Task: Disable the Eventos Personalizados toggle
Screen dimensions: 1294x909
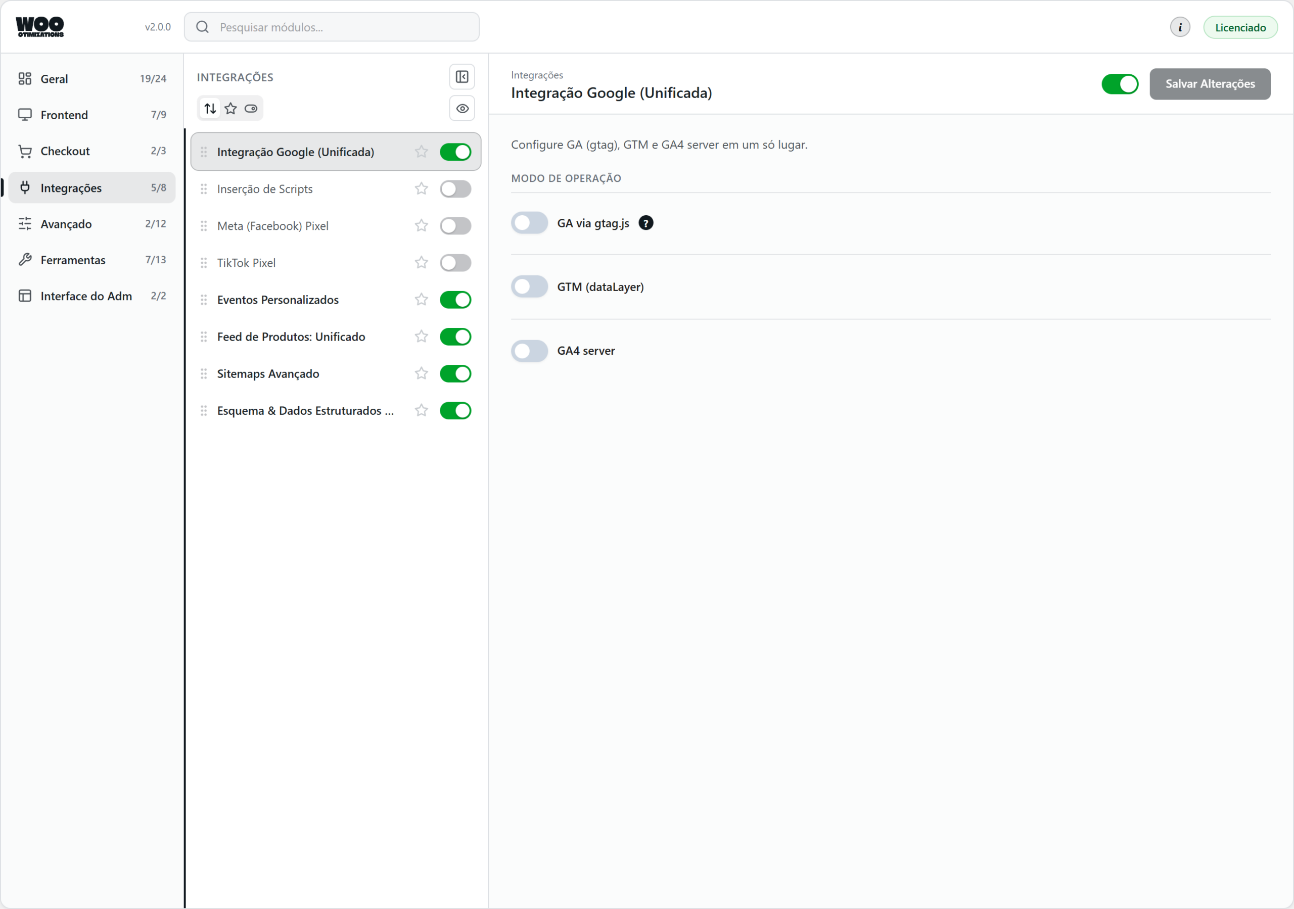Action: (455, 300)
